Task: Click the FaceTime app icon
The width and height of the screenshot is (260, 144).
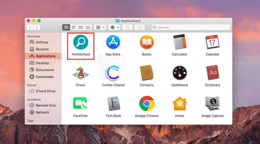Action: [81, 104]
